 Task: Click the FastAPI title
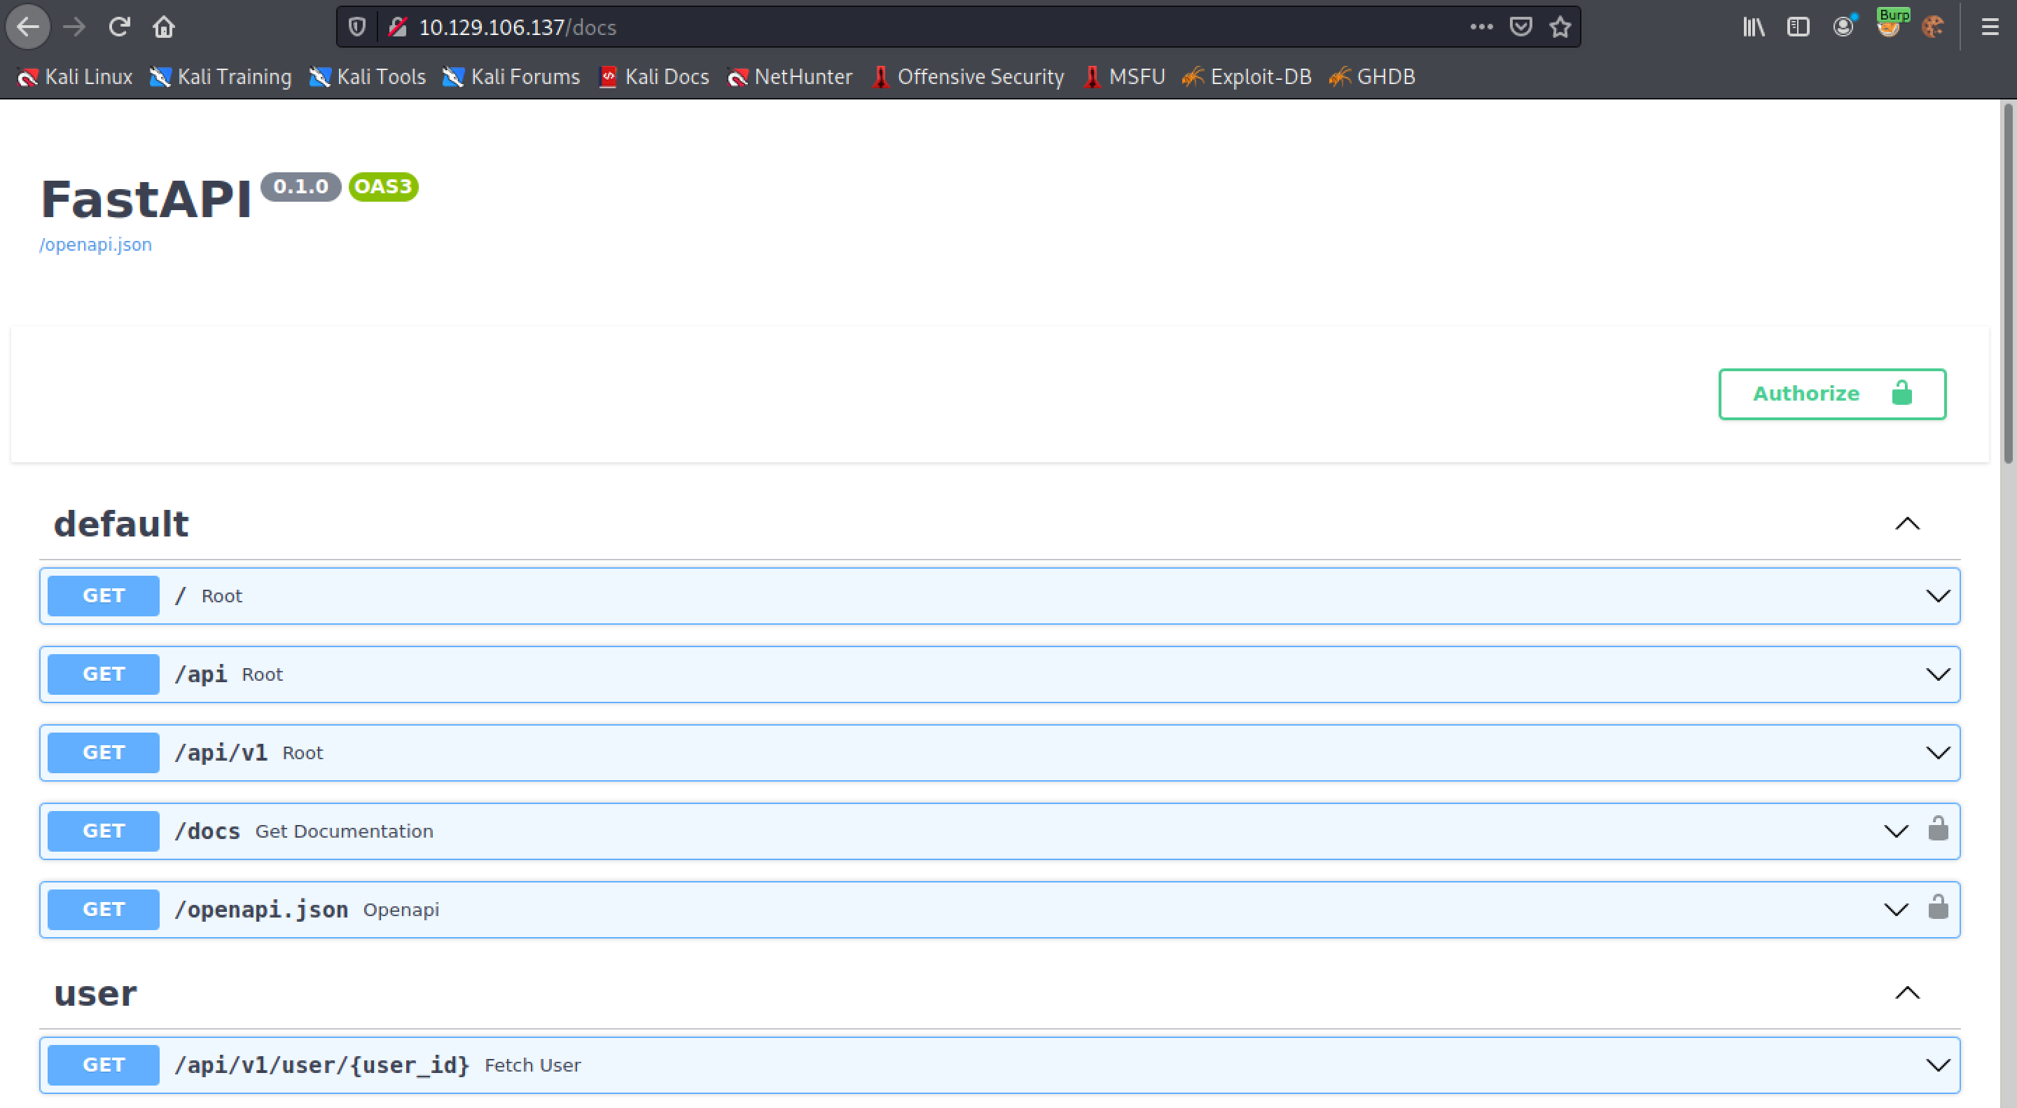(x=146, y=199)
